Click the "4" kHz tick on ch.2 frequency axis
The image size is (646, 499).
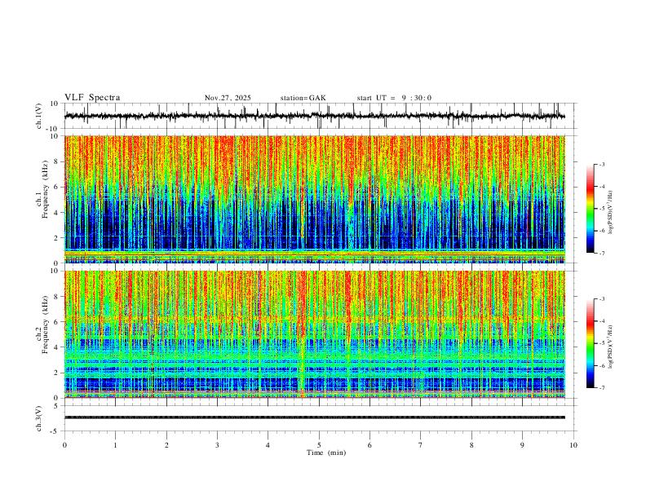coord(57,347)
